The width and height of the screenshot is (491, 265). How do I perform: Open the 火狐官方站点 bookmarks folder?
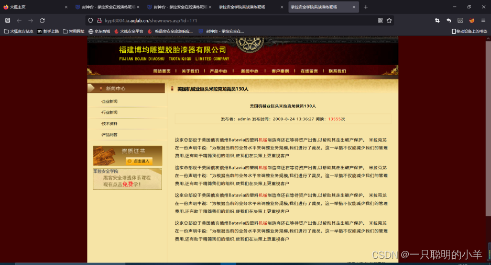pos(19,31)
